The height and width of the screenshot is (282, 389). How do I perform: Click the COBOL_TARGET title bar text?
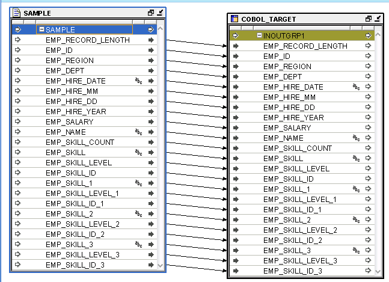269,19
